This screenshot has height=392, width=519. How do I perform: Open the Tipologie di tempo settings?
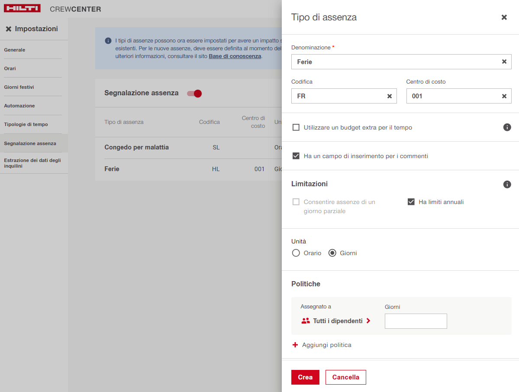[x=26, y=124]
